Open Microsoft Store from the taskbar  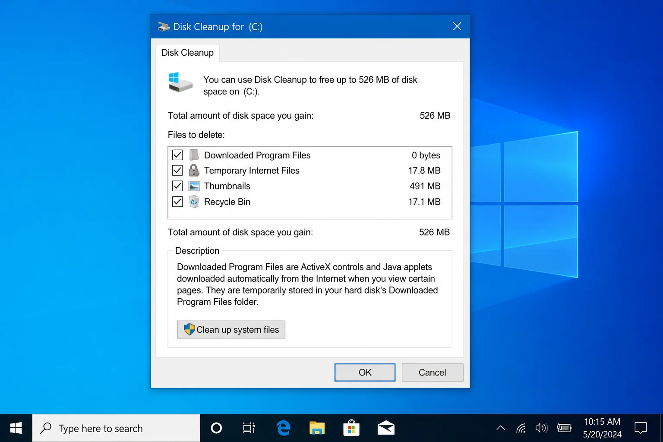(x=351, y=428)
